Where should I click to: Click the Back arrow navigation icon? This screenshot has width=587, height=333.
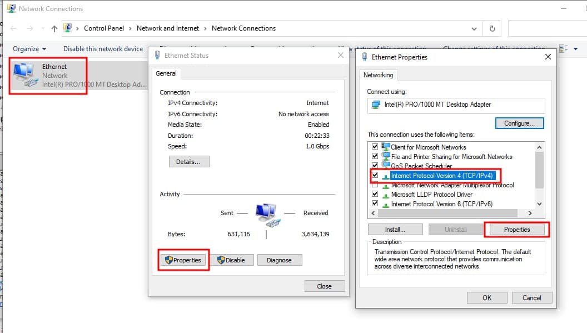pyautogui.click(x=14, y=28)
